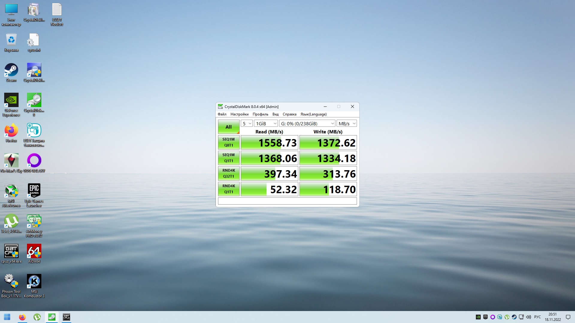Click CPU-Z icon in taskbar

pyautogui.click(x=66, y=317)
